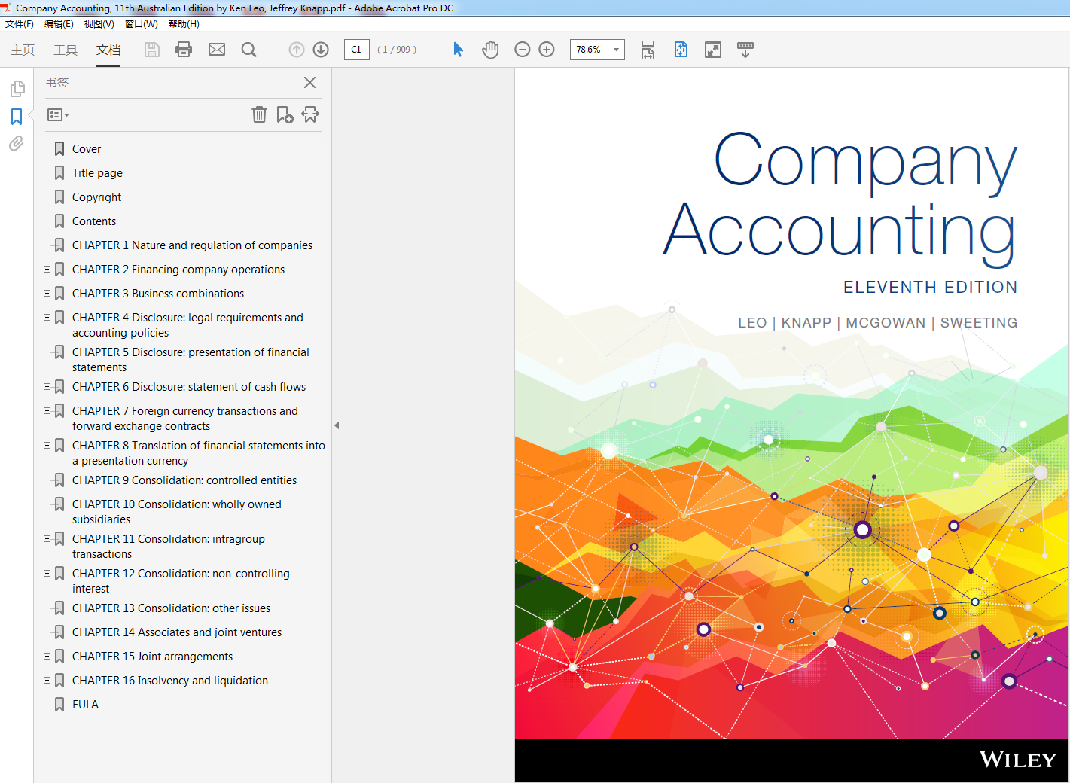Add new bookmark icon
Screen dimensions: 1070x783
coord(285,114)
